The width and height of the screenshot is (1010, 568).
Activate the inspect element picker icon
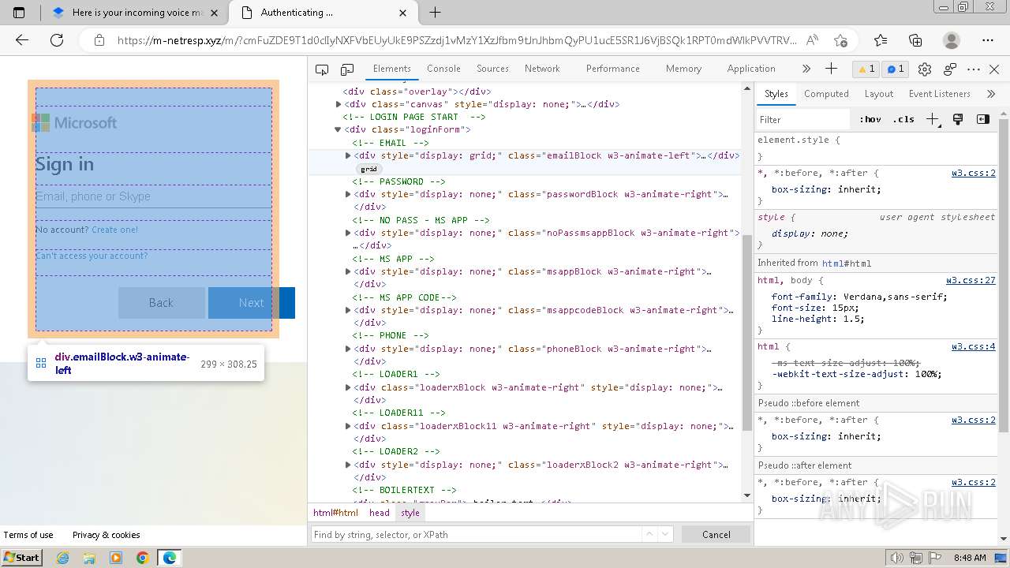pos(322,69)
